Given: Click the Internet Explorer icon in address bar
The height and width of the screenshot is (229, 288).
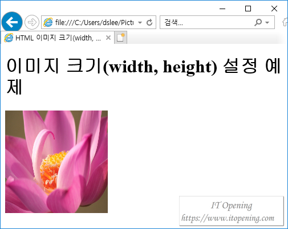Looking at the screenshot, I should click(48, 22).
